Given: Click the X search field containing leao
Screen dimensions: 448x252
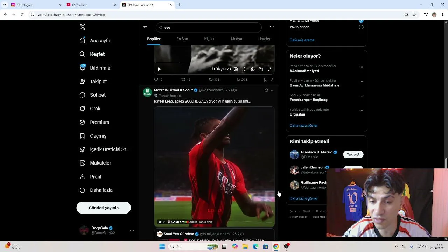Looking at the screenshot, I should coord(209,27).
